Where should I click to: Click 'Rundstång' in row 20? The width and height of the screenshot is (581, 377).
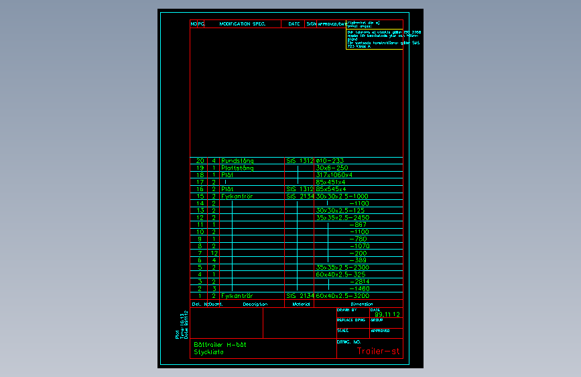click(237, 161)
